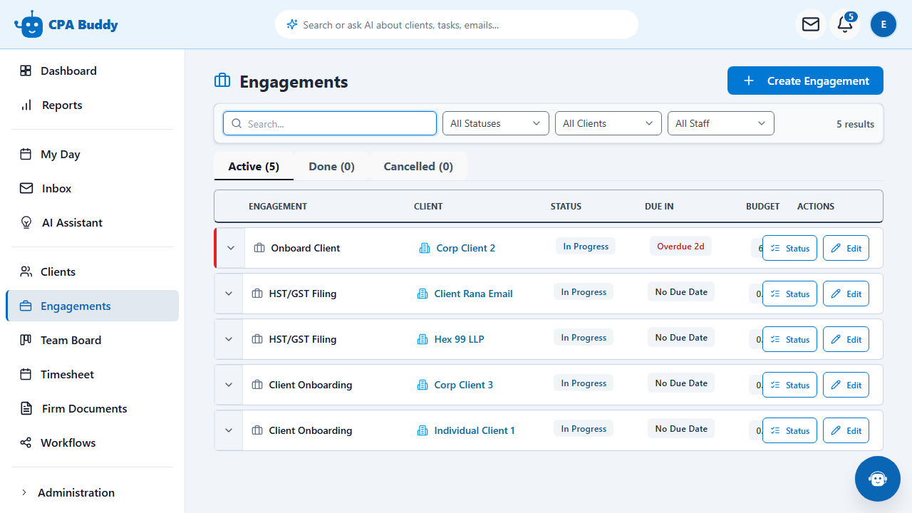Switch to the Active (5) tab

pyautogui.click(x=254, y=166)
